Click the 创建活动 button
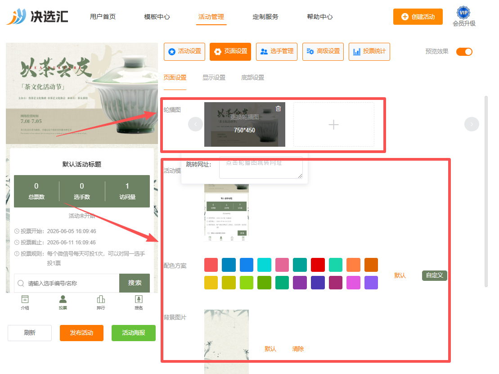This screenshot has height=374, width=499. [418, 17]
